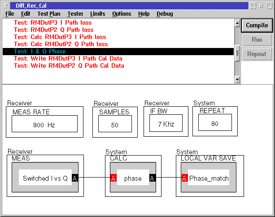The height and width of the screenshot is (217, 275).
Task: Click test list scrollbar up arrow
Action: [237, 23]
